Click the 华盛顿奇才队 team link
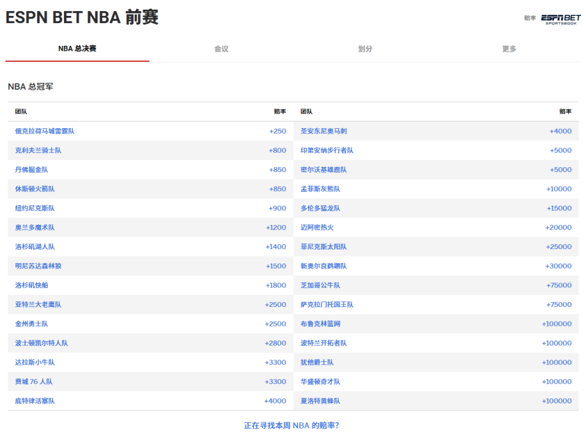This screenshot has width=586, height=437. pos(320,381)
